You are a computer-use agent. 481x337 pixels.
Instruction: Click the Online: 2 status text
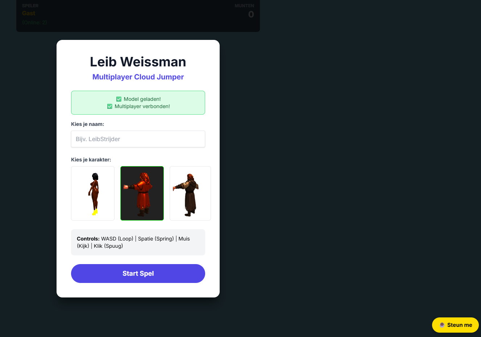[34, 22]
